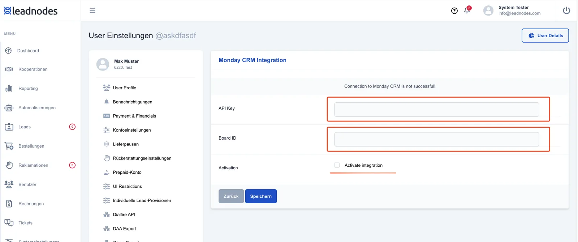The width and height of the screenshot is (578, 242).
Task: Click the Speichern button
Action: tap(261, 196)
